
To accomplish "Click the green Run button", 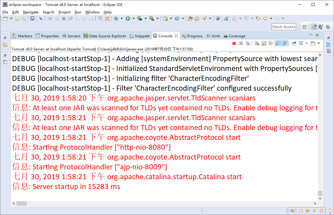I will tap(128, 19).
